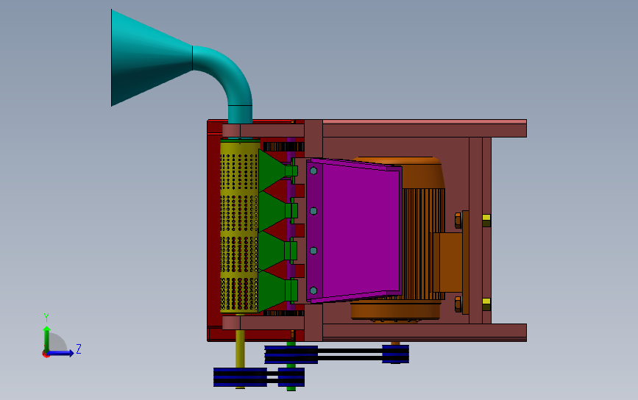638x400 pixels.
Task: Select the lower yellow nut on right frame
Action: [486, 304]
